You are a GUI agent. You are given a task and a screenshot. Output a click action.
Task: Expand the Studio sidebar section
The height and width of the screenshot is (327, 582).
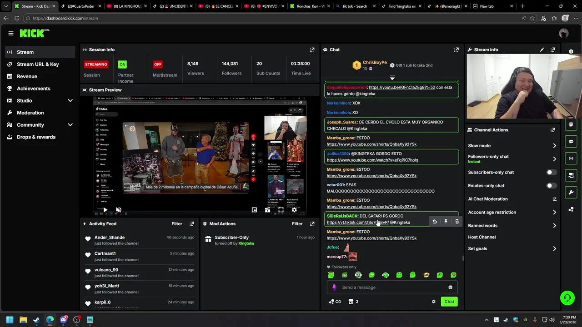[x=70, y=100]
